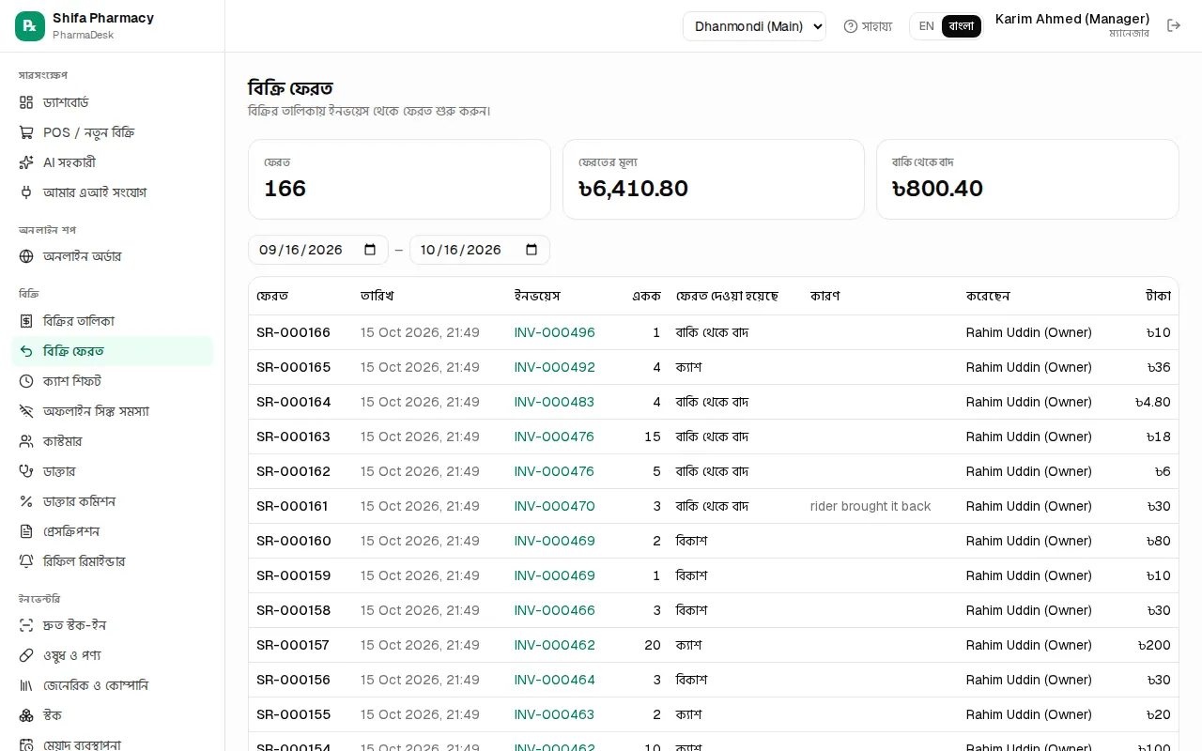Click the ৳200 amount in row SR-000157
1202x751 pixels.
1154,645
